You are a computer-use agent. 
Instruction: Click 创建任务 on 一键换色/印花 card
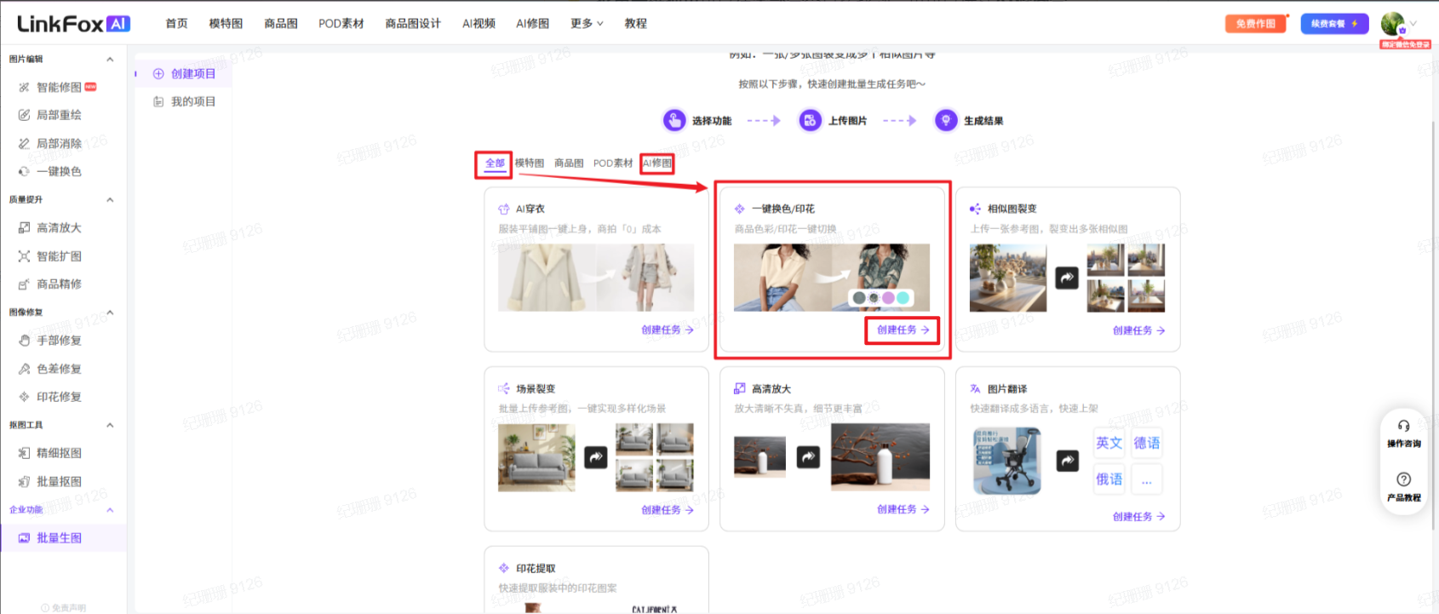click(x=903, y=330)
